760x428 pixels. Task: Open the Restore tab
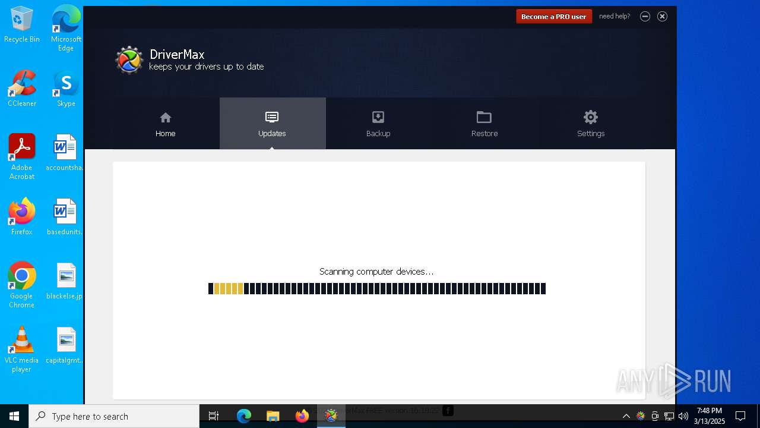tap(484, 124)
